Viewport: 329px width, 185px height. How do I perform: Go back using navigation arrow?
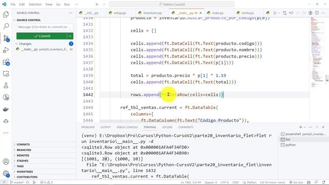tap(97, 4)
